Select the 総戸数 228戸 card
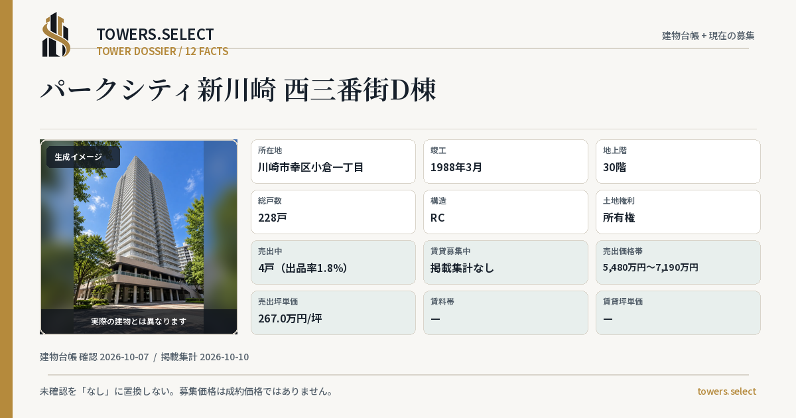 333,212
